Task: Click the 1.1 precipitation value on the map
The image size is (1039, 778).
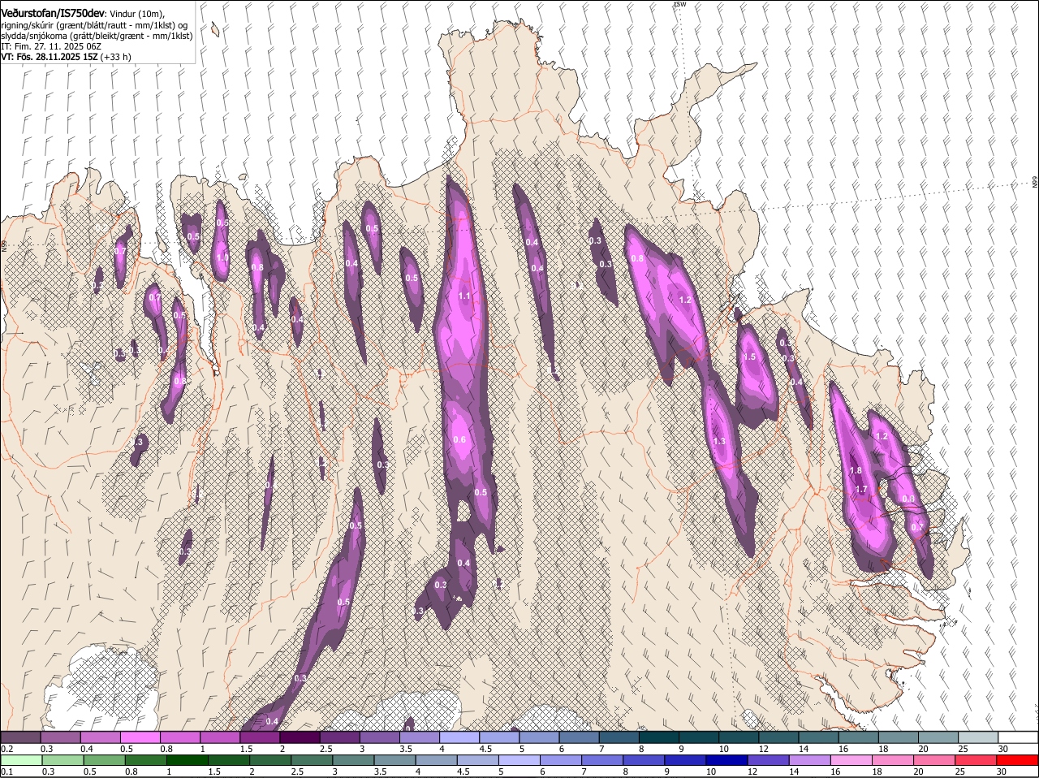Action: click(x=464, y=296)
